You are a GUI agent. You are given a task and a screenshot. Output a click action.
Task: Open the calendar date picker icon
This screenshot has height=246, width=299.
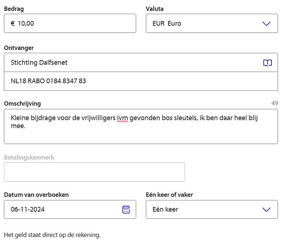tap(126, 210)
